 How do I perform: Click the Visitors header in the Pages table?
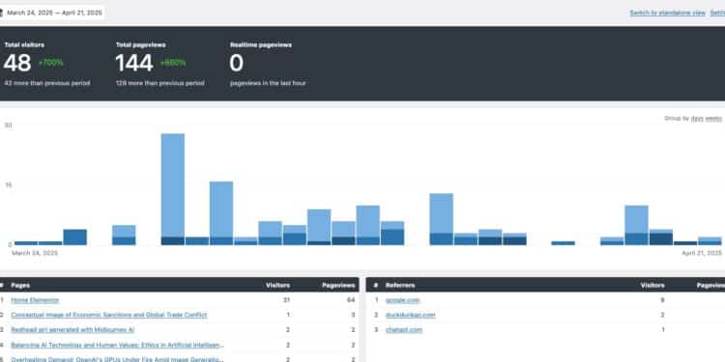tap(277, 286)
